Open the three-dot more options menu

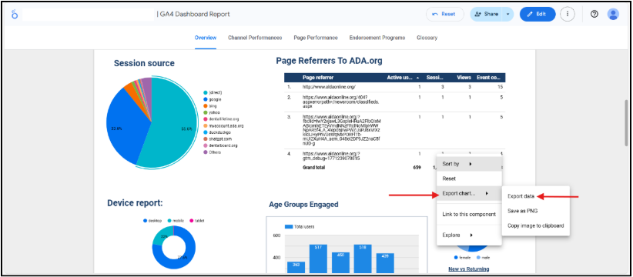coord(568,14)
